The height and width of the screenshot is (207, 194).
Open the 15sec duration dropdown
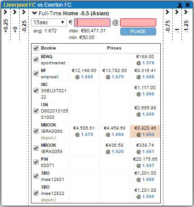point(49,22)
